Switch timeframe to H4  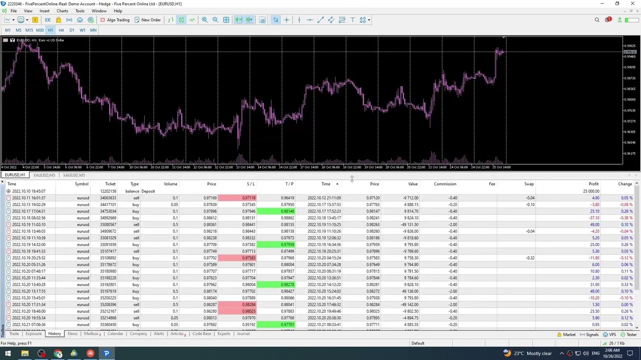(x=61, y=30)
